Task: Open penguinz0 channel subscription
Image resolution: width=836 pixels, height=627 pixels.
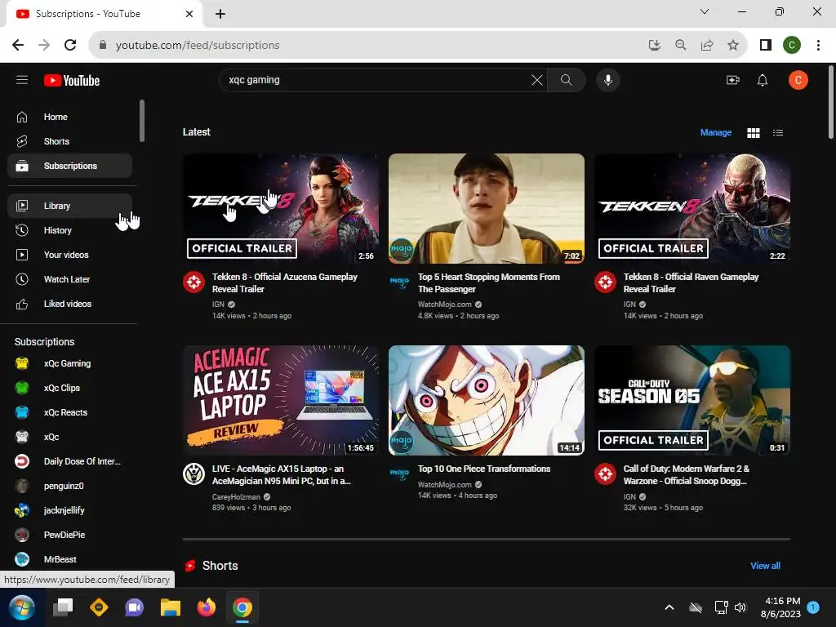Action: (x=70, y=487)
